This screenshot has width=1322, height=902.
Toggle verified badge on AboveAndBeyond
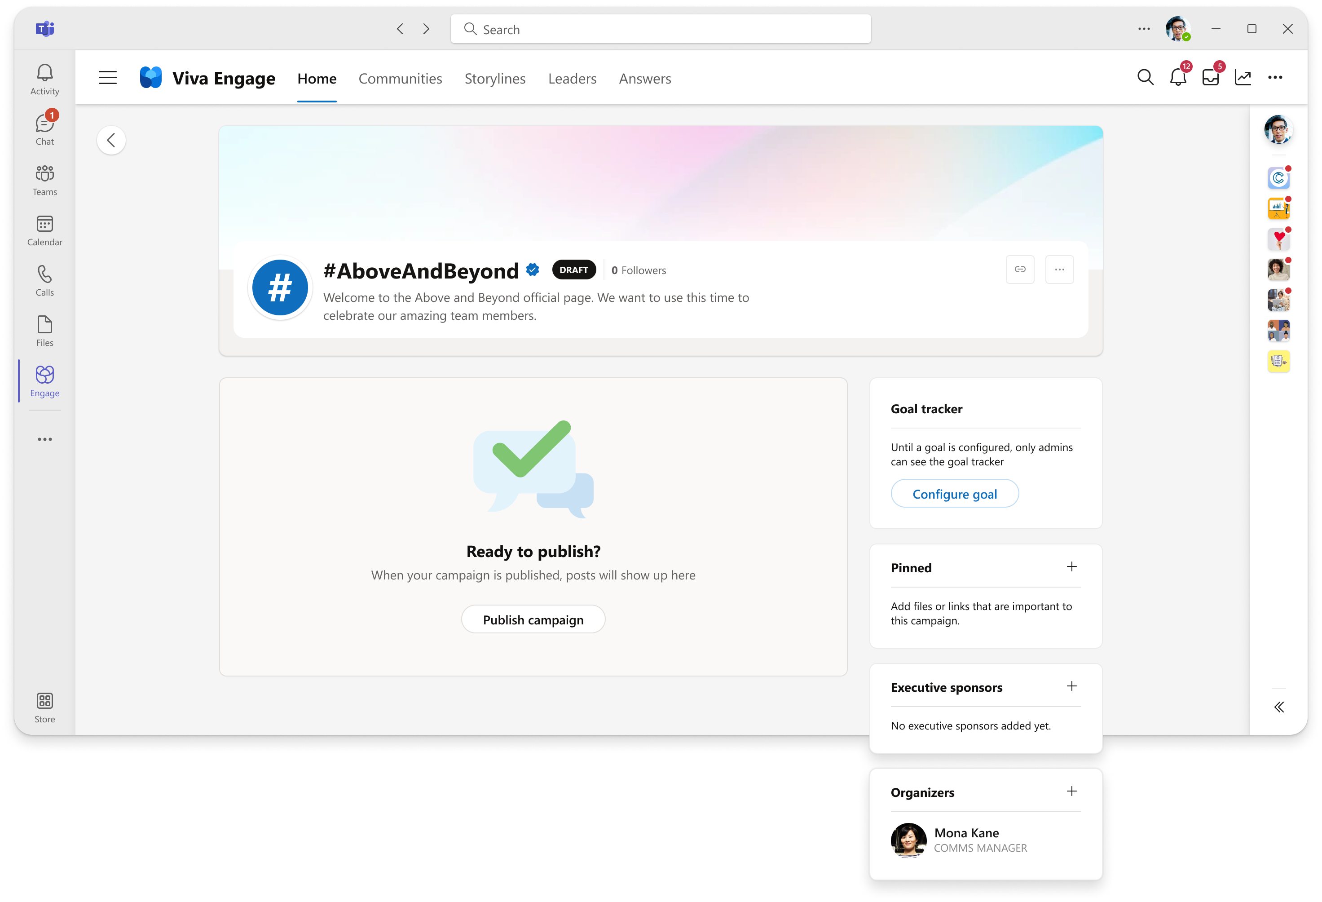click(x=534, y=268)
